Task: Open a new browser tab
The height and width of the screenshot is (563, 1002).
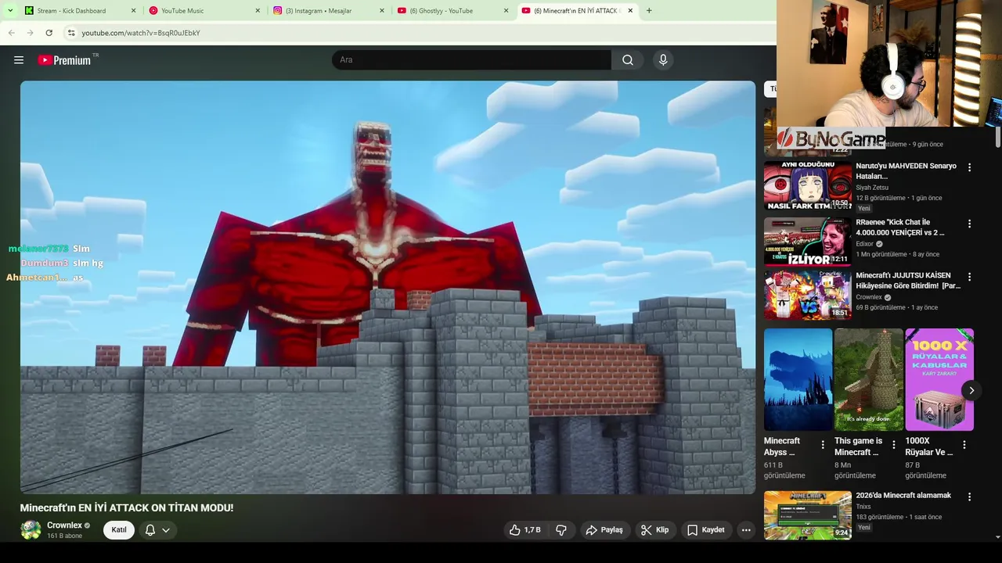Action: point(649,11)
